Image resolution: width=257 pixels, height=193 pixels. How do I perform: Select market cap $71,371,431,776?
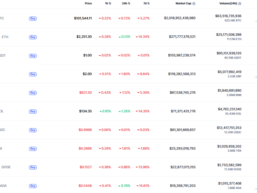pos(183,111)
